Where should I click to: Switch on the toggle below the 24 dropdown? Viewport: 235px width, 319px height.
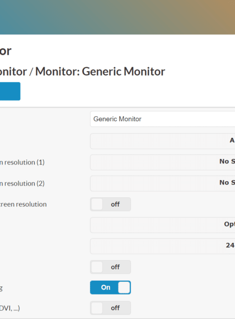point(110,267)
